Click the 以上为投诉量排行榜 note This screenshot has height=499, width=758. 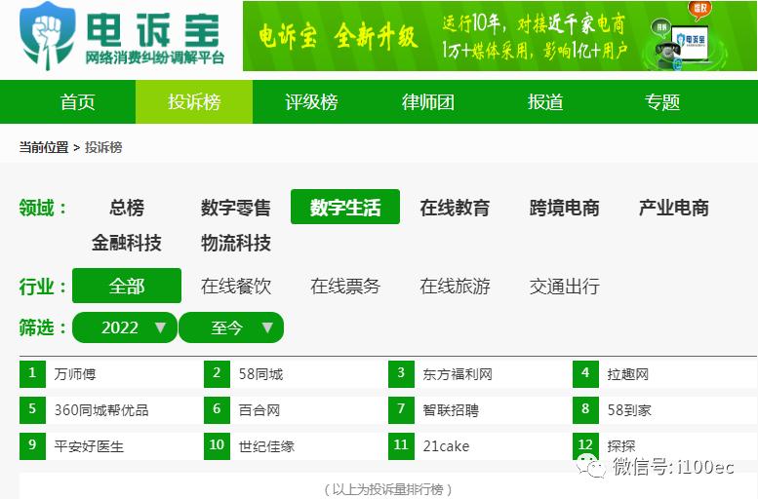click(388, 489)
